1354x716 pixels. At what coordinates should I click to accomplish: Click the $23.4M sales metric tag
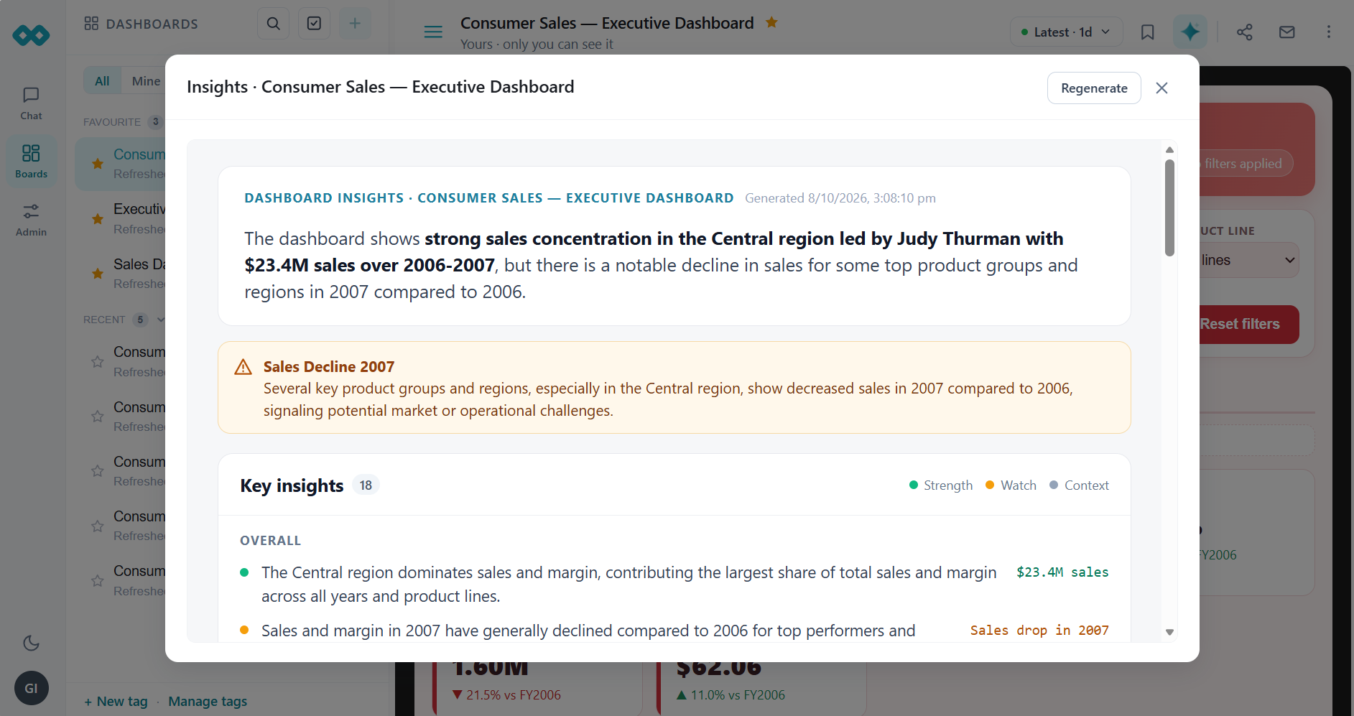point(1062,572)
